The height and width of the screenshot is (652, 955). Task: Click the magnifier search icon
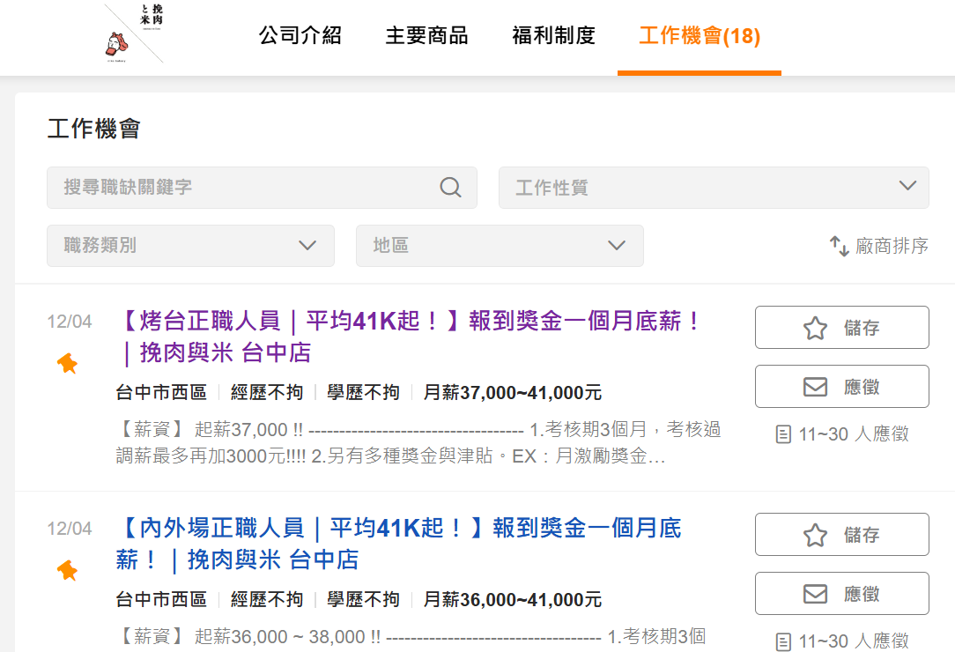click(x=450, y=188)
